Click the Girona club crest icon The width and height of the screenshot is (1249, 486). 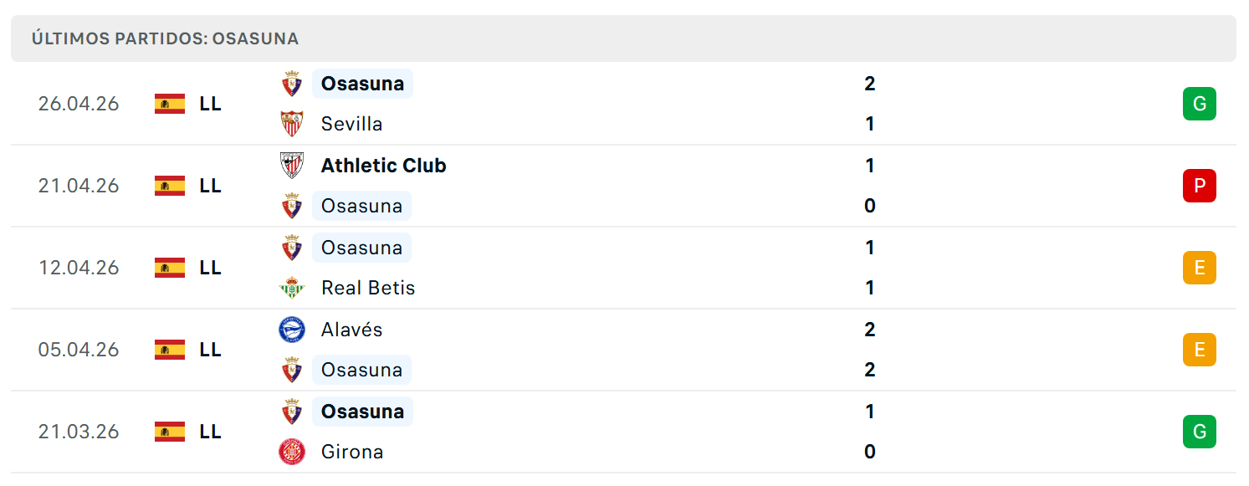coord(291,452)
